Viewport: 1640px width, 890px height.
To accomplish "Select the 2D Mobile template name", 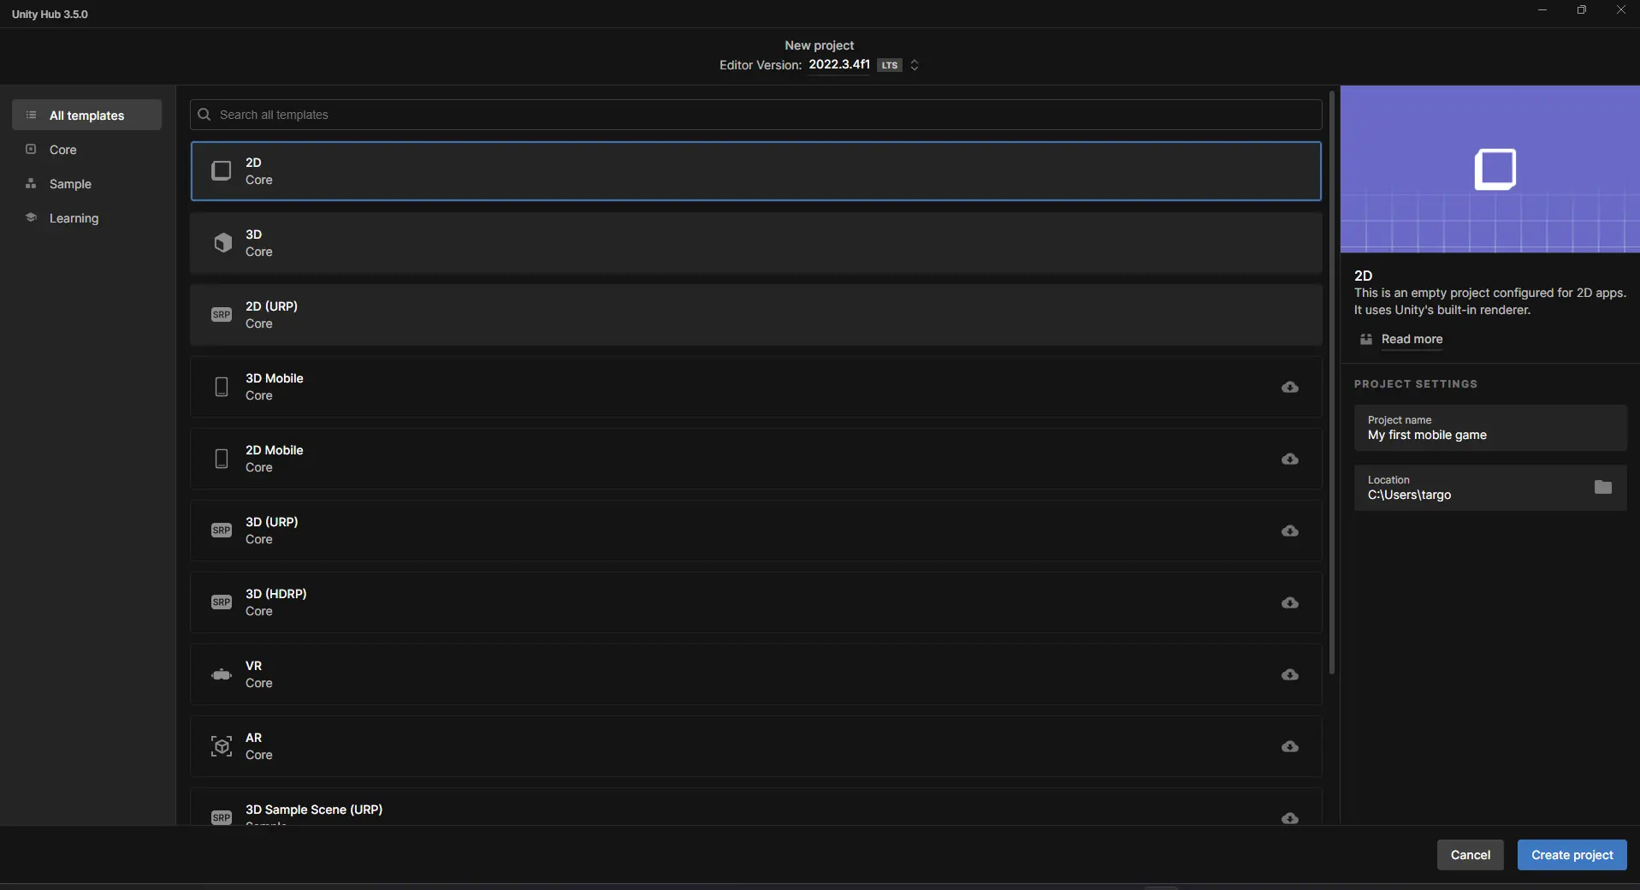I will [274, 450].
